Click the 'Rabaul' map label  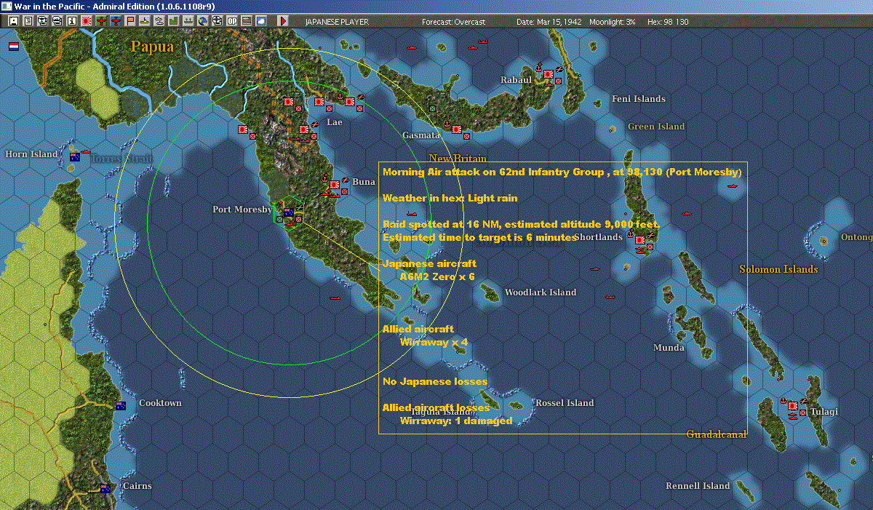coord(517,80)
